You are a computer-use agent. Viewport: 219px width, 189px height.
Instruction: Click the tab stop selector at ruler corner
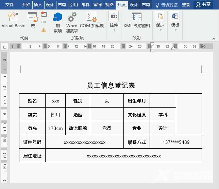coord(4,46)
